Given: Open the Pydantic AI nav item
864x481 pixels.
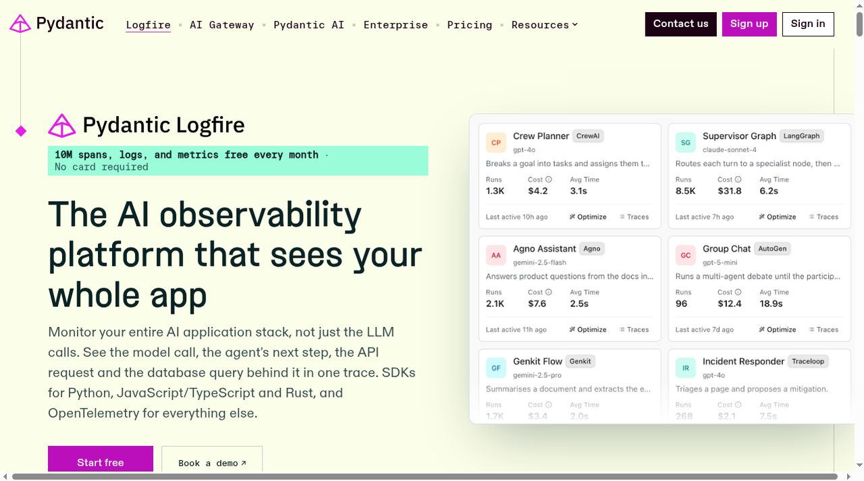Looking at the screenshot, I should click(309, 25).
